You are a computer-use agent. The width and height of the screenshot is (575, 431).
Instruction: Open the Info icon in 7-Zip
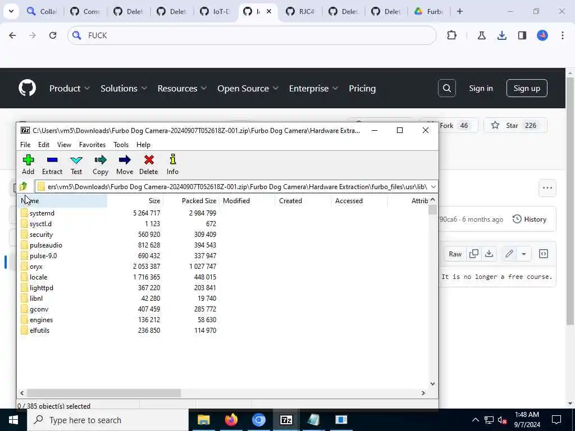point(173,159)
